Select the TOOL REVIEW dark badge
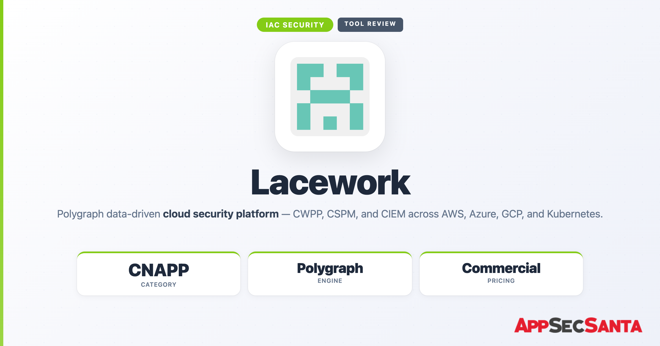 pyautogui.click(x=370, y=25)
